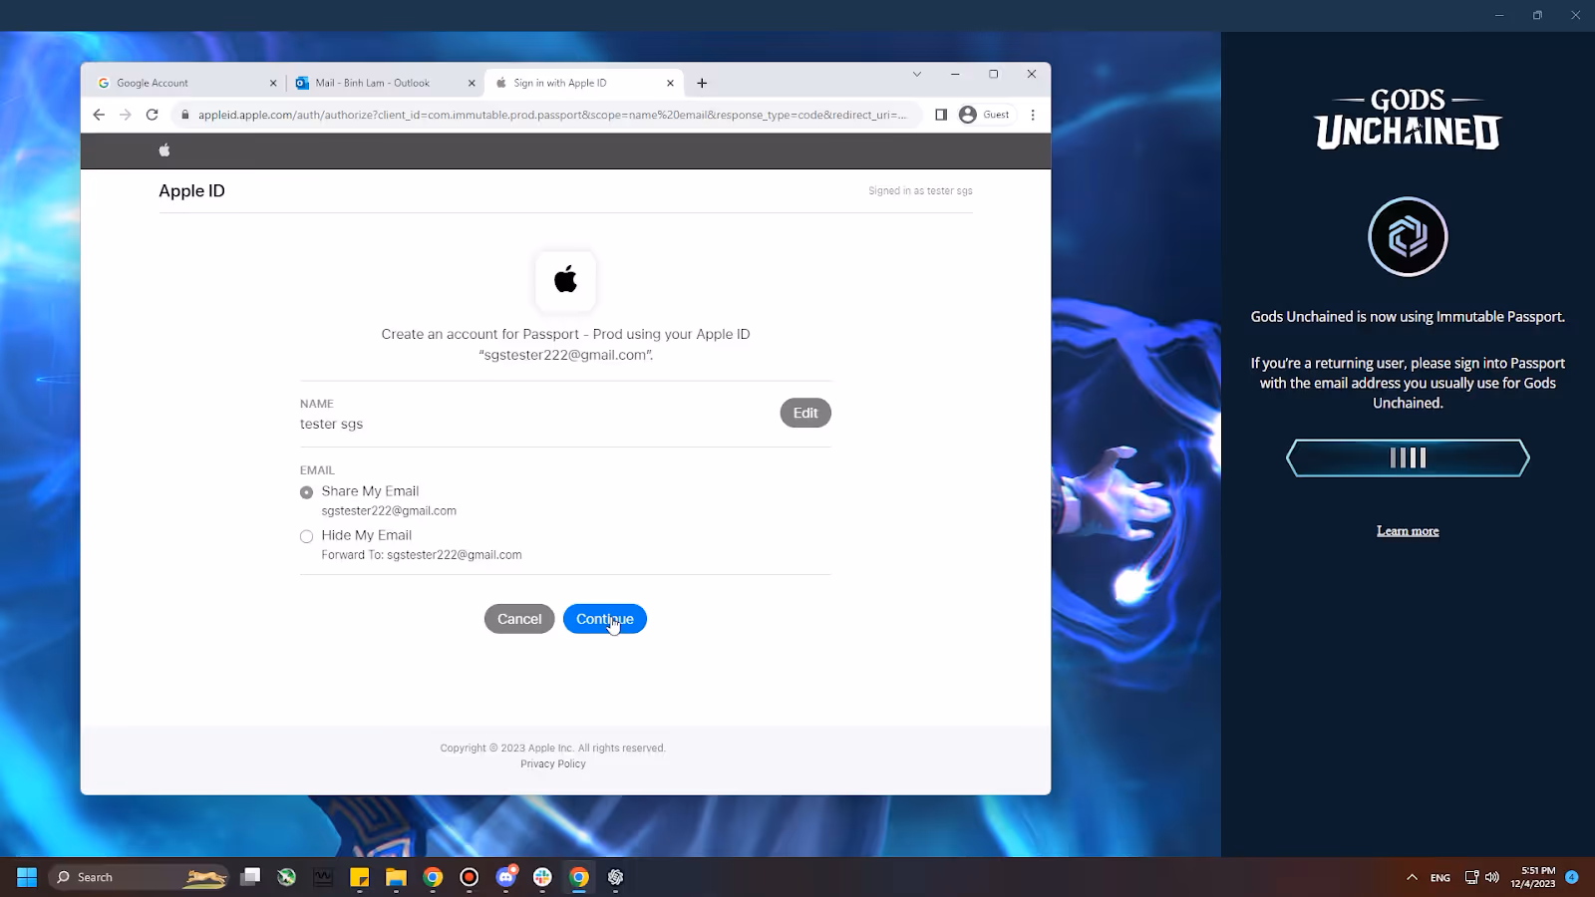Open Task View on the taskbar
The image size is (1595, 897).
click(250, 877)
